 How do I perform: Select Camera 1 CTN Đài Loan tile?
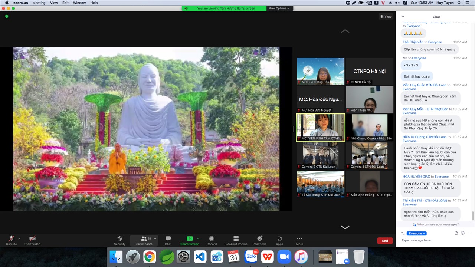click(x=370, y=156)
